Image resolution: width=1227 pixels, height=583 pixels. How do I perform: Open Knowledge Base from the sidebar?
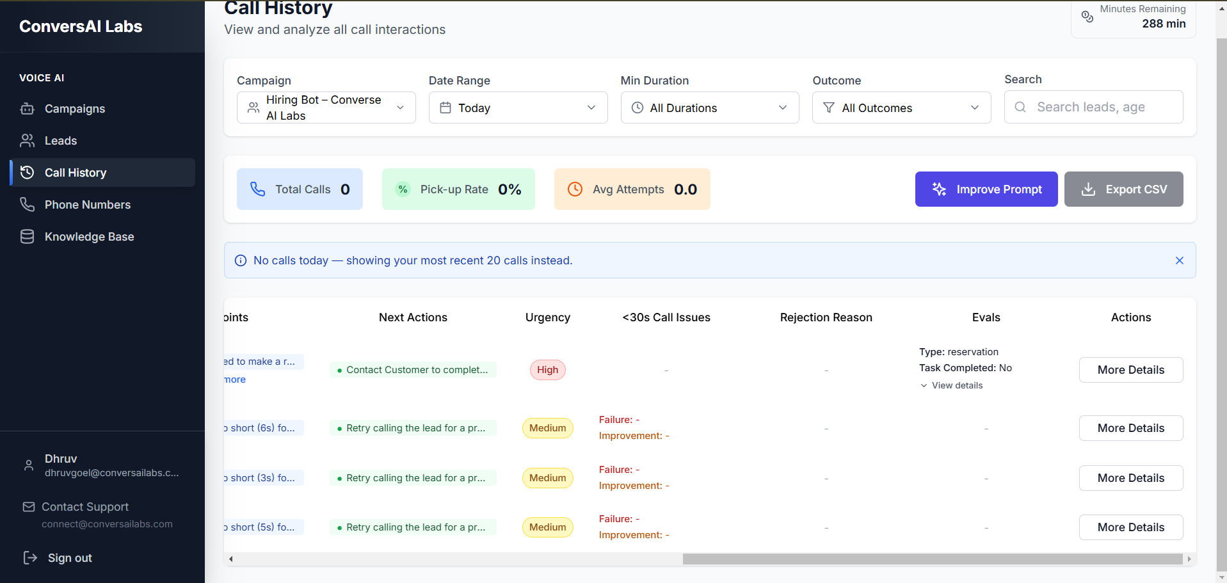102,237
